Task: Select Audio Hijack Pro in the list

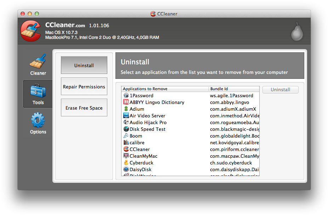Action: click(x=148, y=122)
